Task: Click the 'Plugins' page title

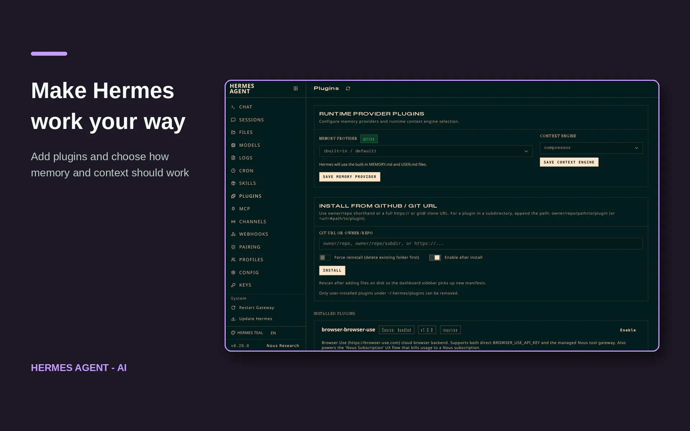Action: click(x=326, y=89)
